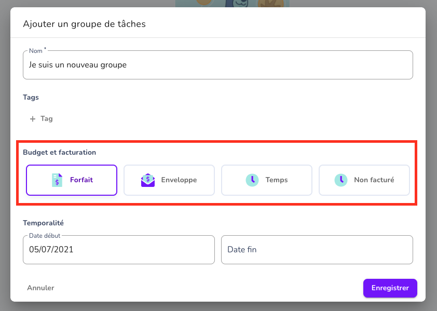This screenshot has width=437, height=311.
Task: Select the Non facturé billing option
Action: [x=364, y=180]
